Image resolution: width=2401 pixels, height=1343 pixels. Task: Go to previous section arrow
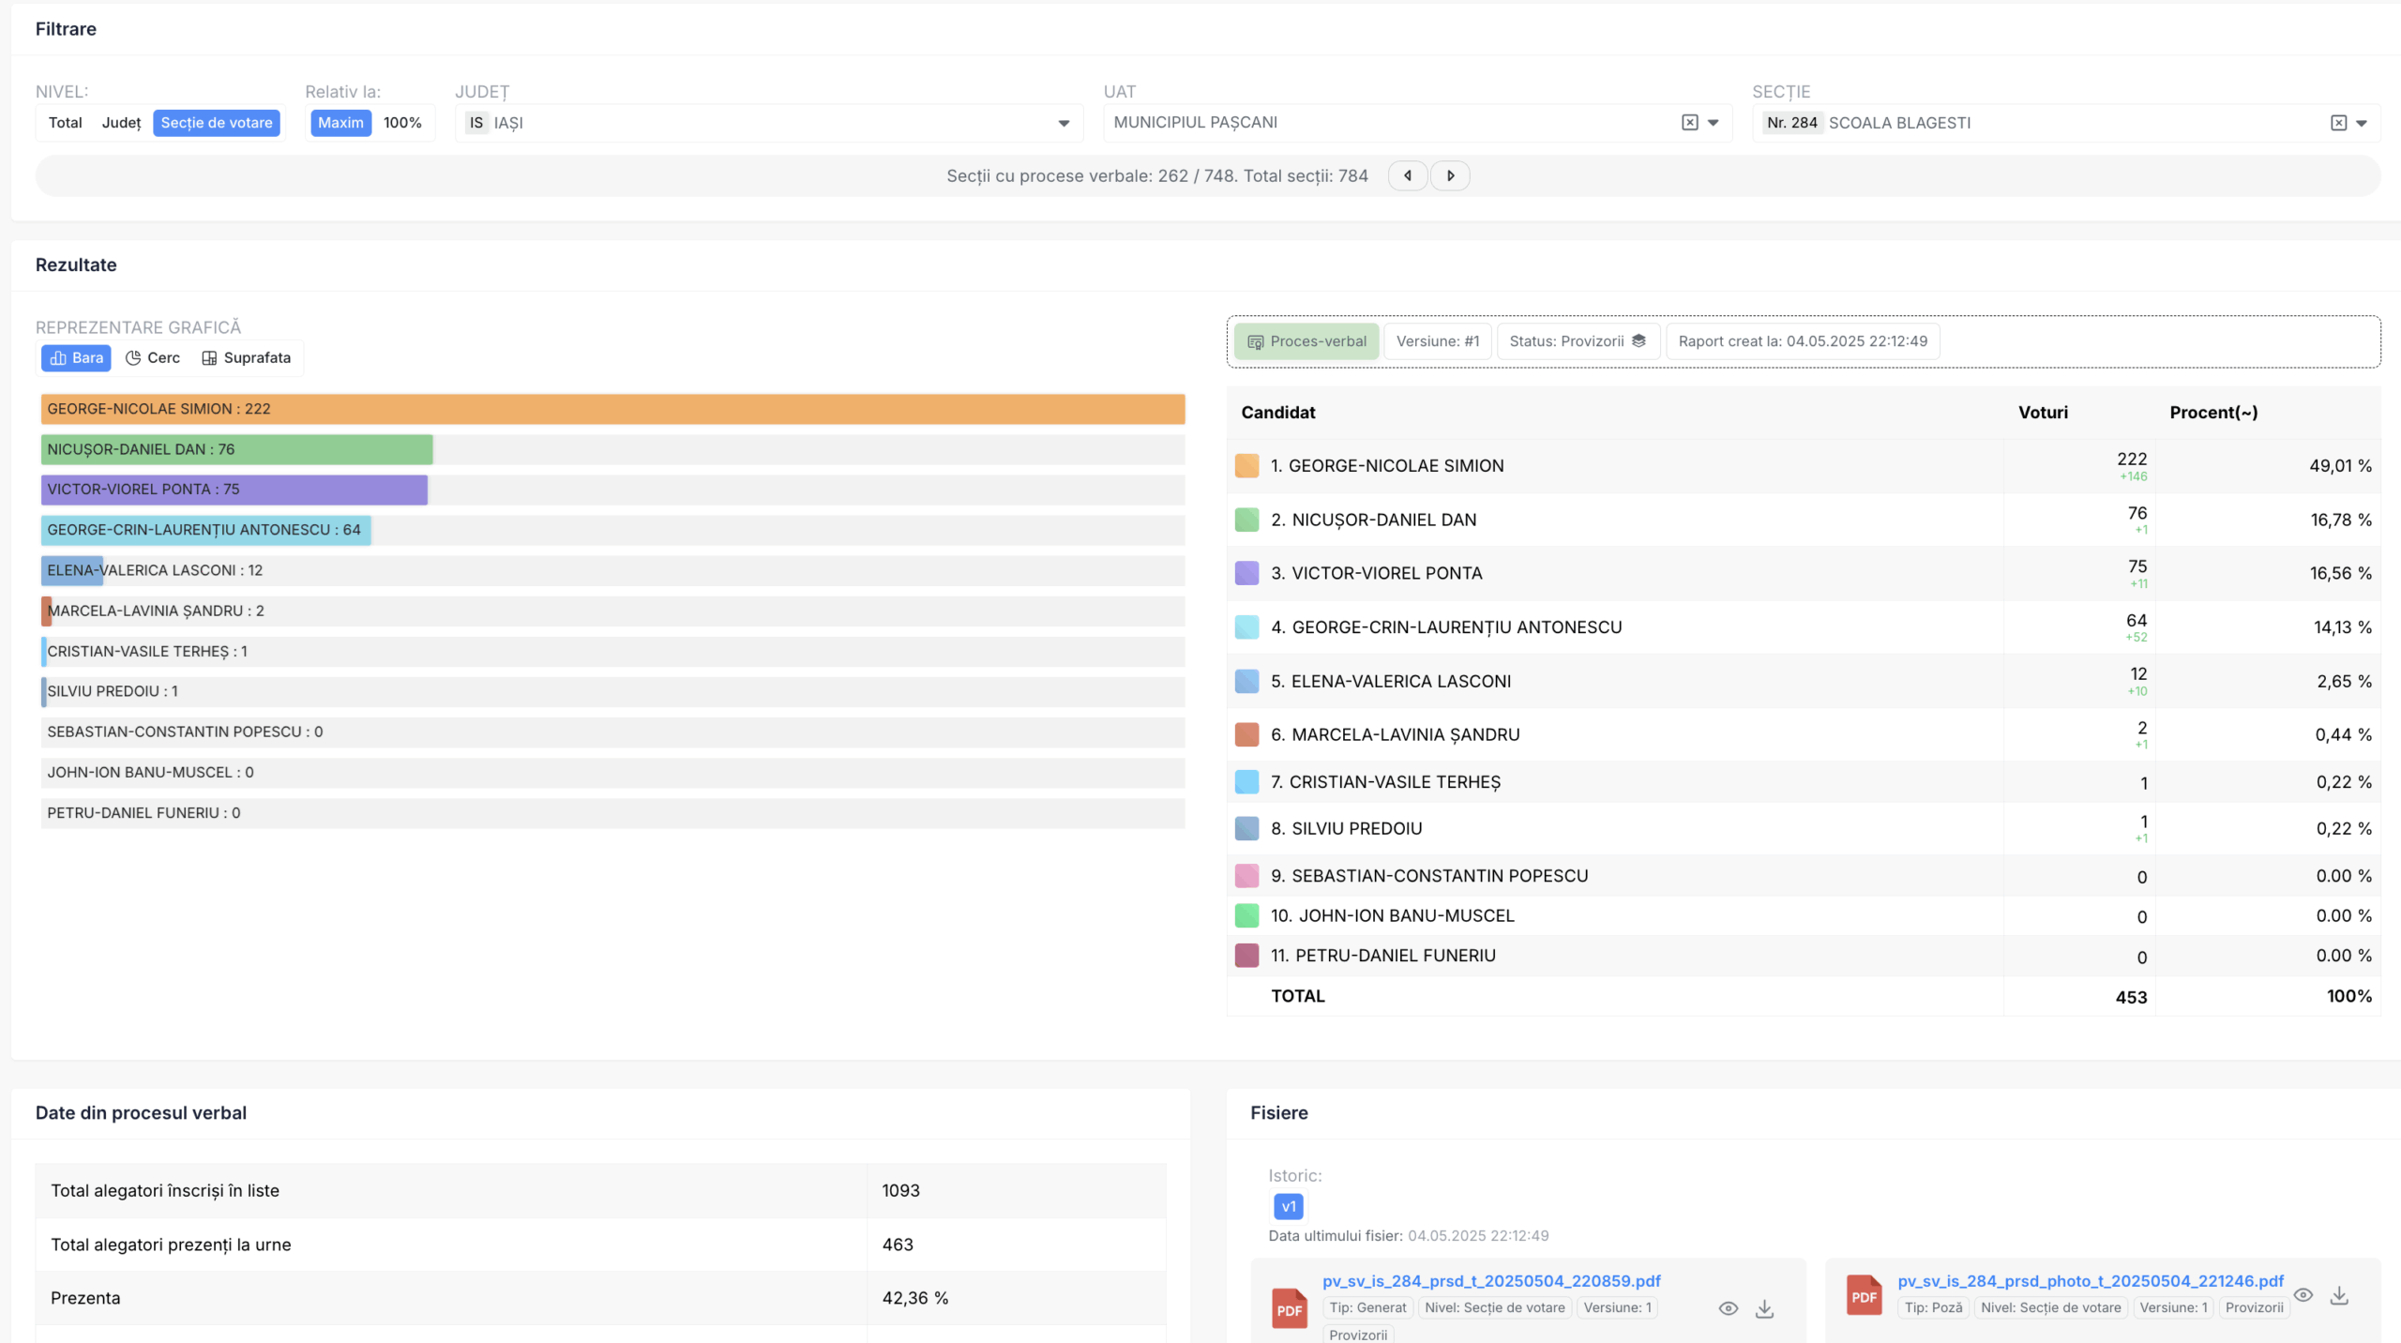[x=1407, y=175]
